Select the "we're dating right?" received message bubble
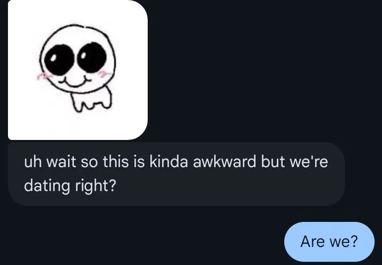Screen dimensions: 382x265 pyautogui.click(x=176, y=173)
